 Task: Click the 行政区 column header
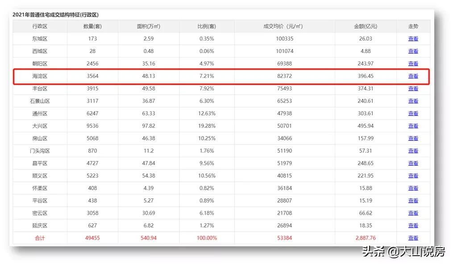click(40, 26)
